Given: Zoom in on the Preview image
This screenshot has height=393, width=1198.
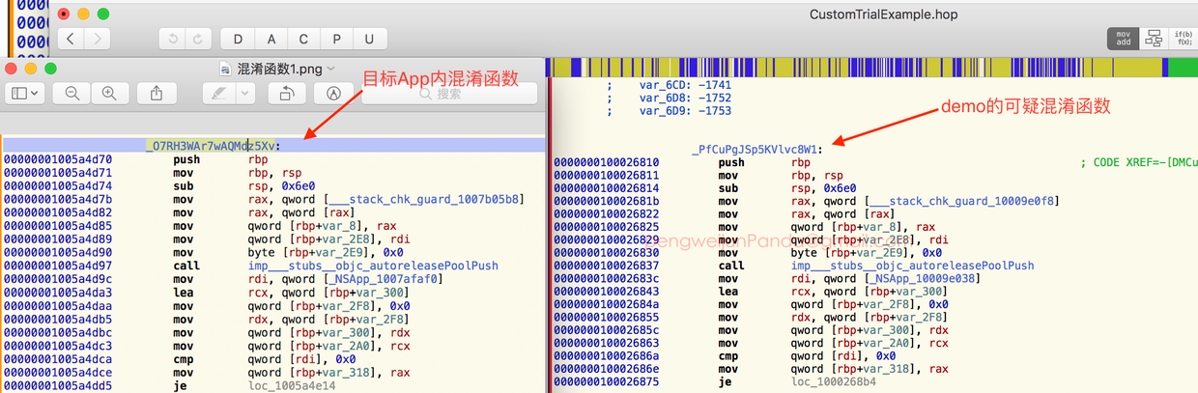Looking at the screenshot, I should coord(109,93).
